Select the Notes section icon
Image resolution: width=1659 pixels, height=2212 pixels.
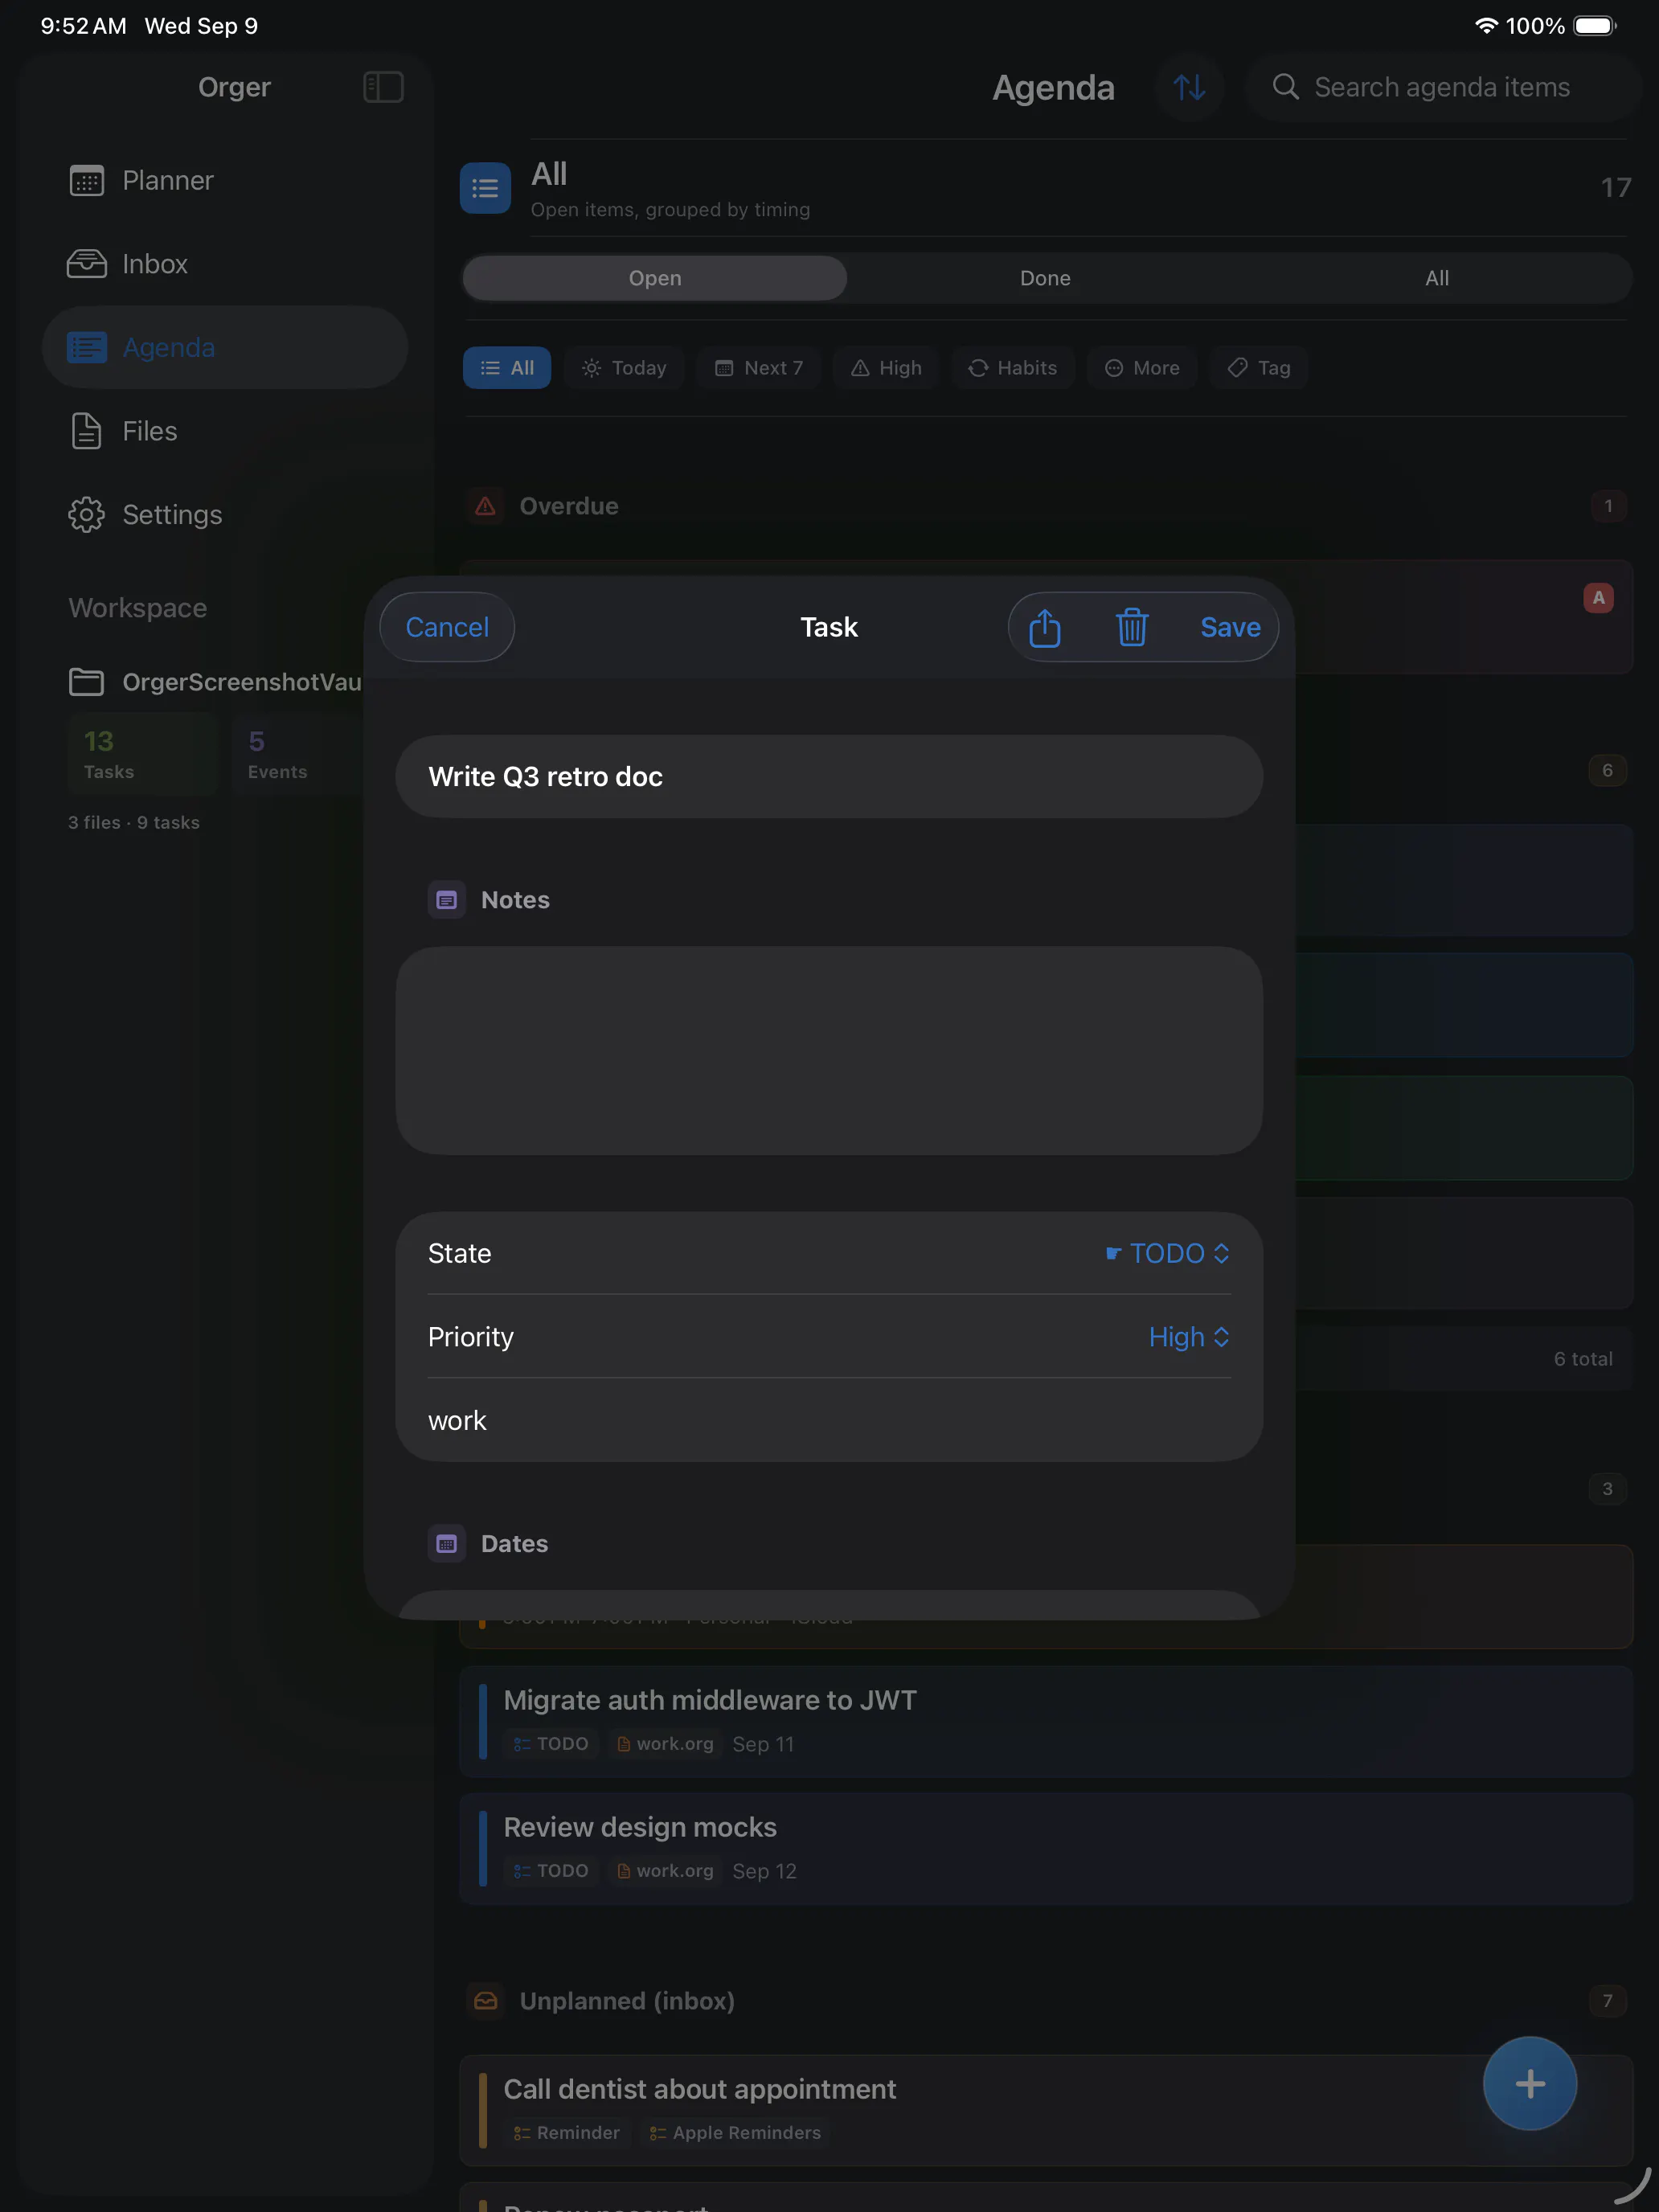(447, 900)
